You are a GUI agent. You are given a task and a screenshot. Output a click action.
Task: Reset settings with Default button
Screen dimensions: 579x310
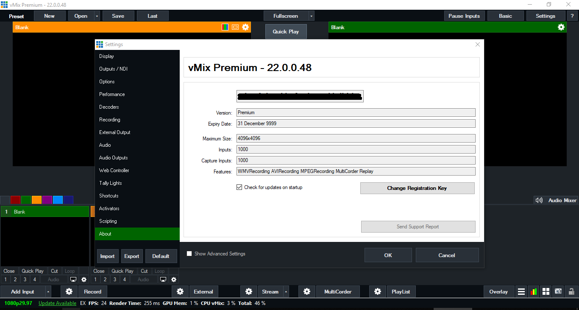161,256
